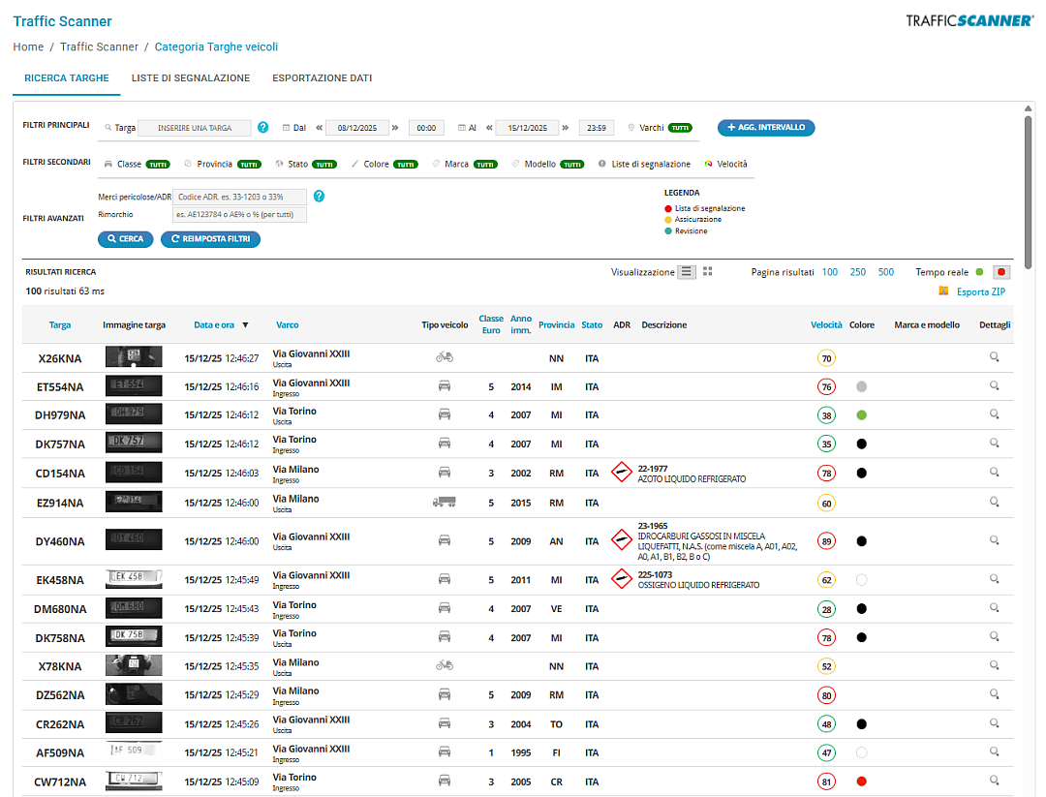Expand the Classe TUTTI filter

pos(157,165)
